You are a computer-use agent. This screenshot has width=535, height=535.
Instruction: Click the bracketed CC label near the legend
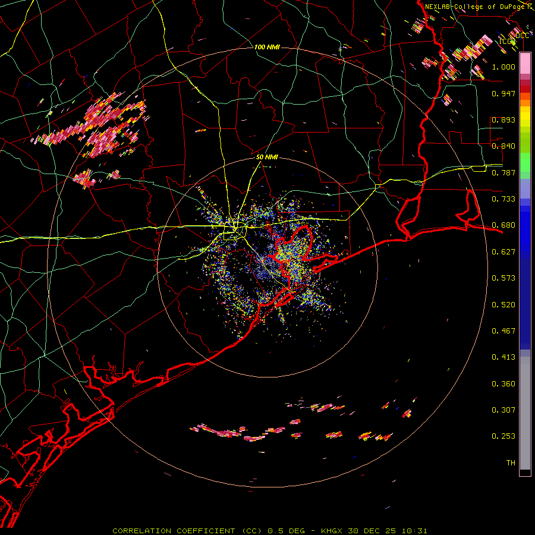[x=506, y=42]
